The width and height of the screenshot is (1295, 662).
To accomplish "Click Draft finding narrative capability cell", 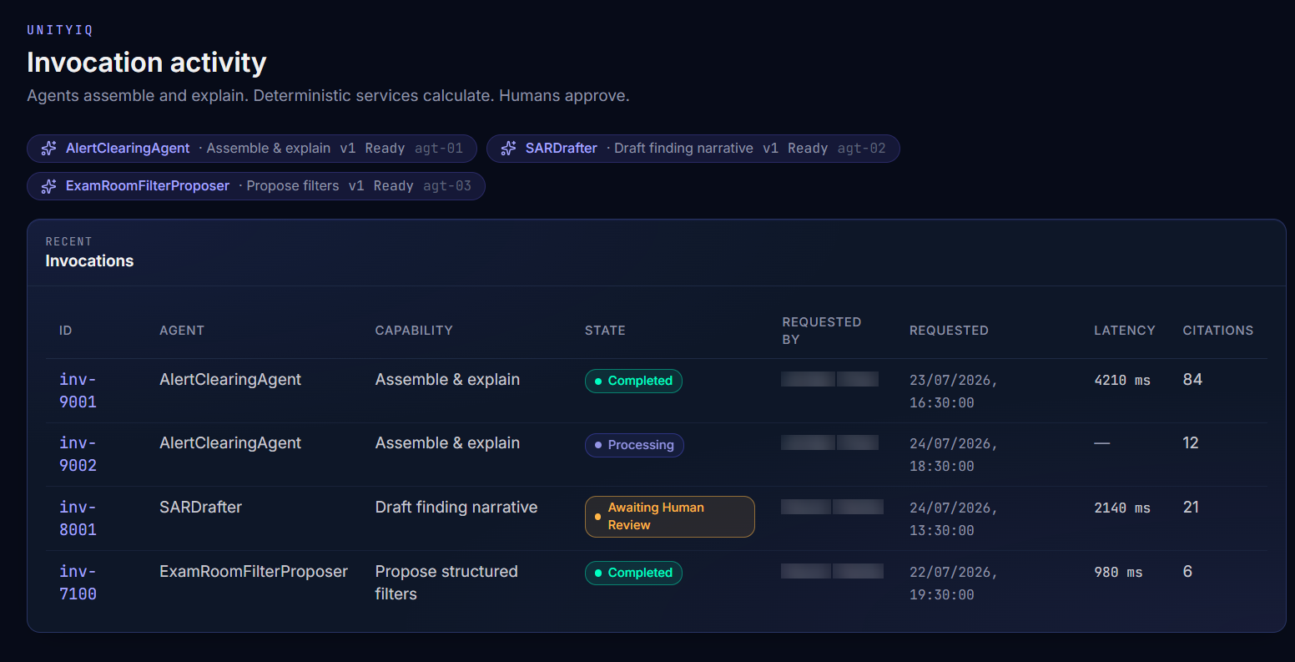I will pyautogui.click(x=456, y=508).
